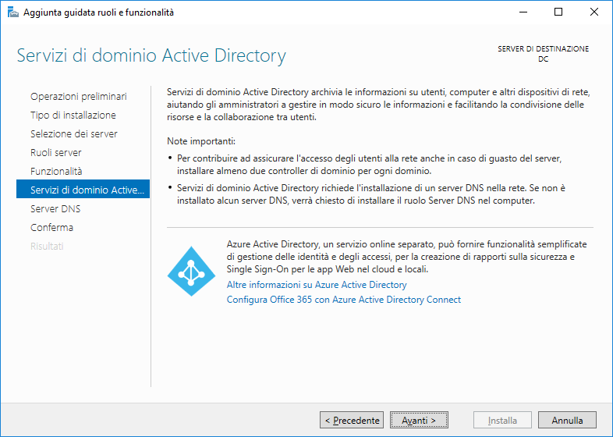This screenshot has width=613, height=437.
Task: Continue with the Avanti button
Action: click(x=419, y=420)
